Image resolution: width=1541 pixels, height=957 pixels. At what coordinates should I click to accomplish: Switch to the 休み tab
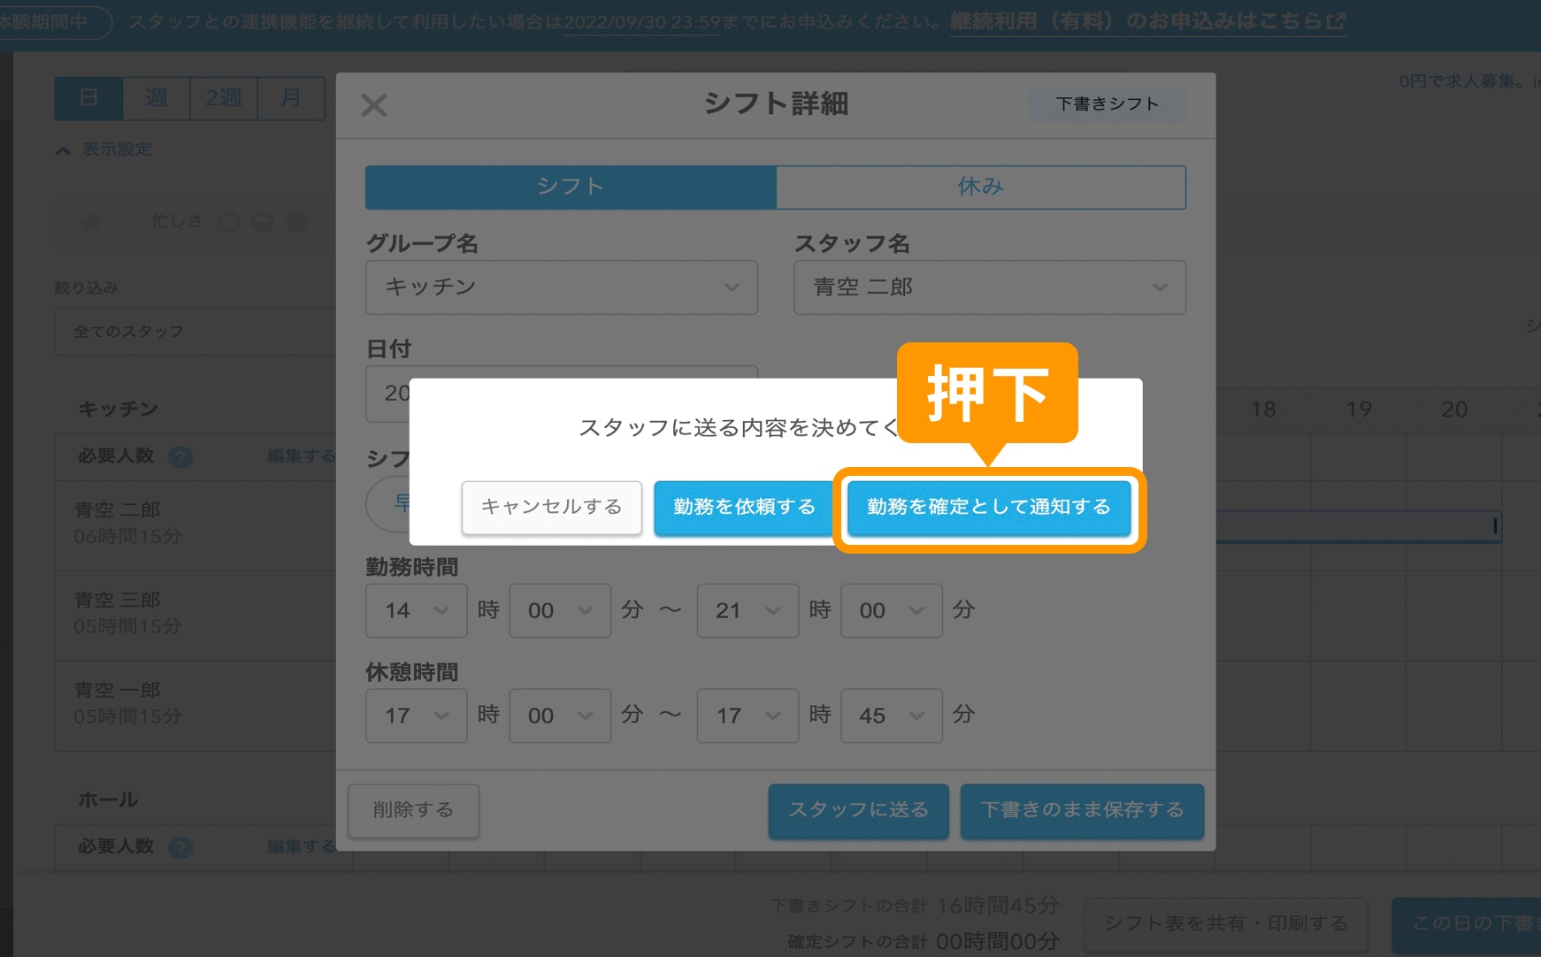tap(981, 187)
